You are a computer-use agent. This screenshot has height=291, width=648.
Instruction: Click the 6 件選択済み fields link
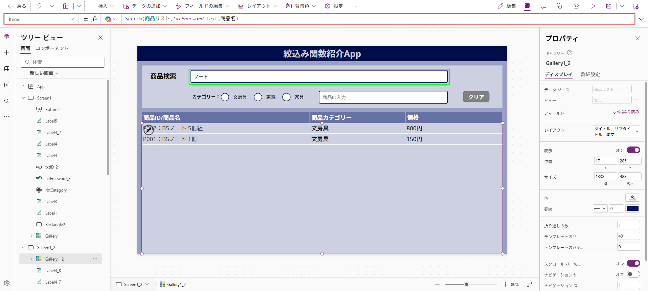click(x=626, y=112)
